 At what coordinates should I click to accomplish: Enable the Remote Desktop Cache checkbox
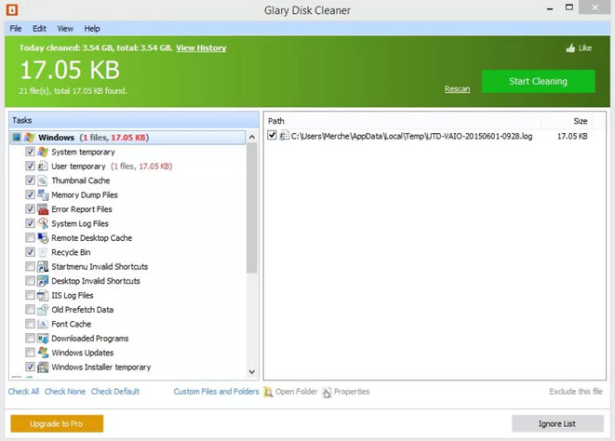point(30,238)
